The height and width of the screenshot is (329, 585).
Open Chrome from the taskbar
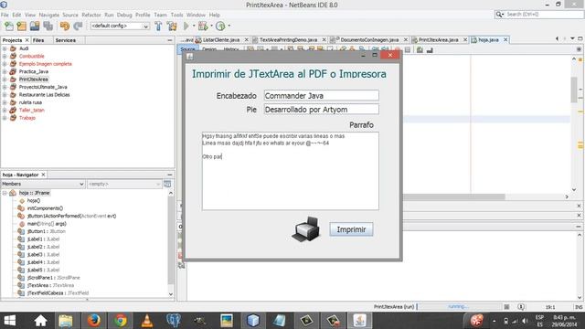[120, 321]
